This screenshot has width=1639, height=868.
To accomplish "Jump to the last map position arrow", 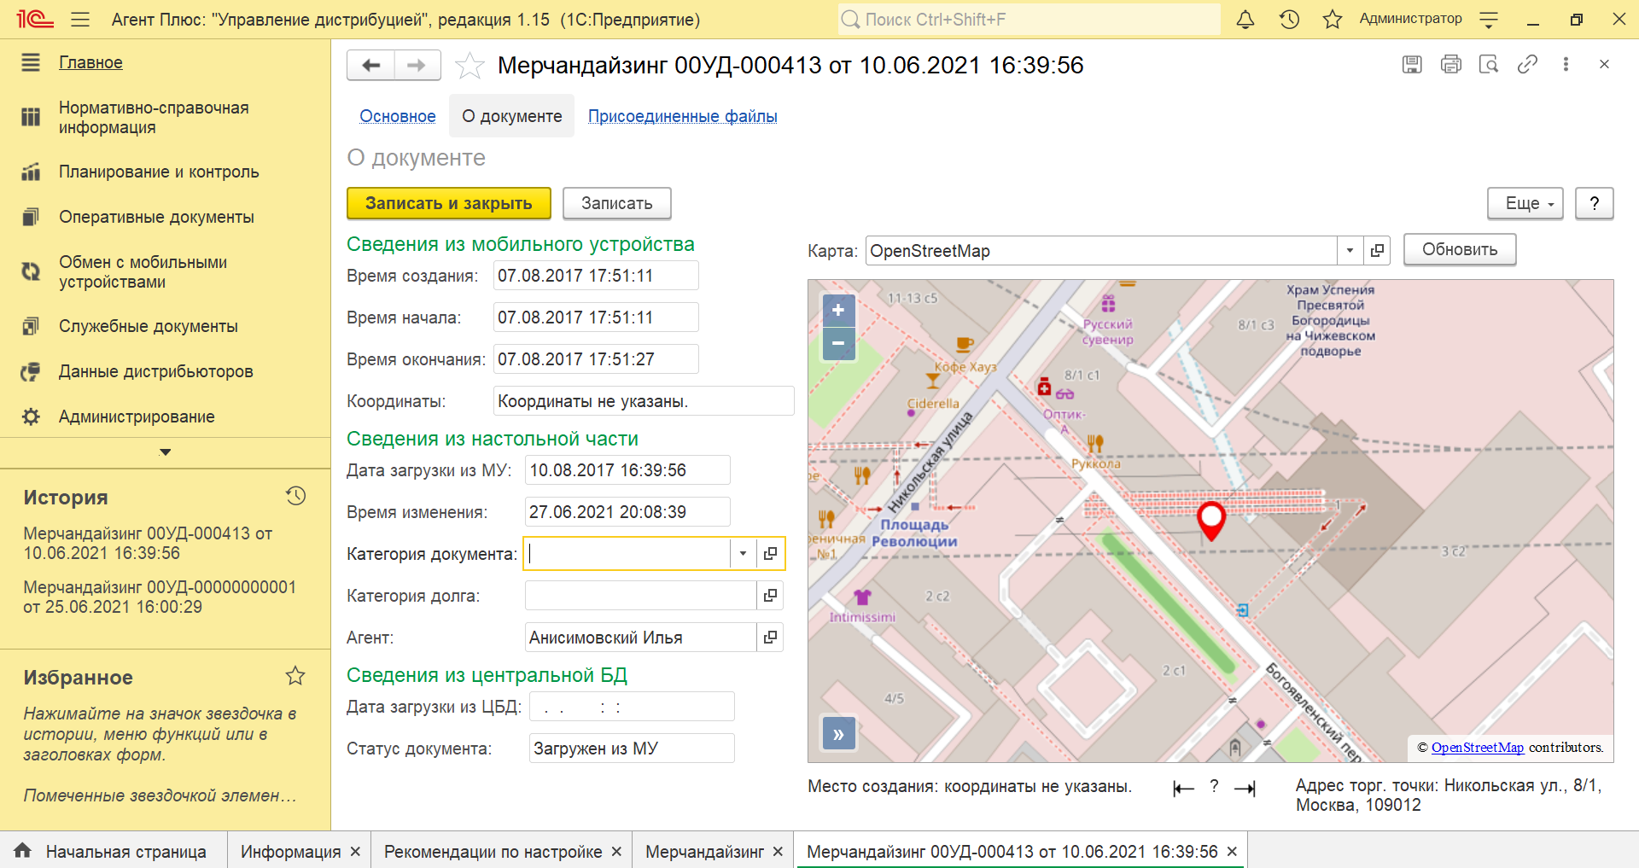I will [1245, 789].
